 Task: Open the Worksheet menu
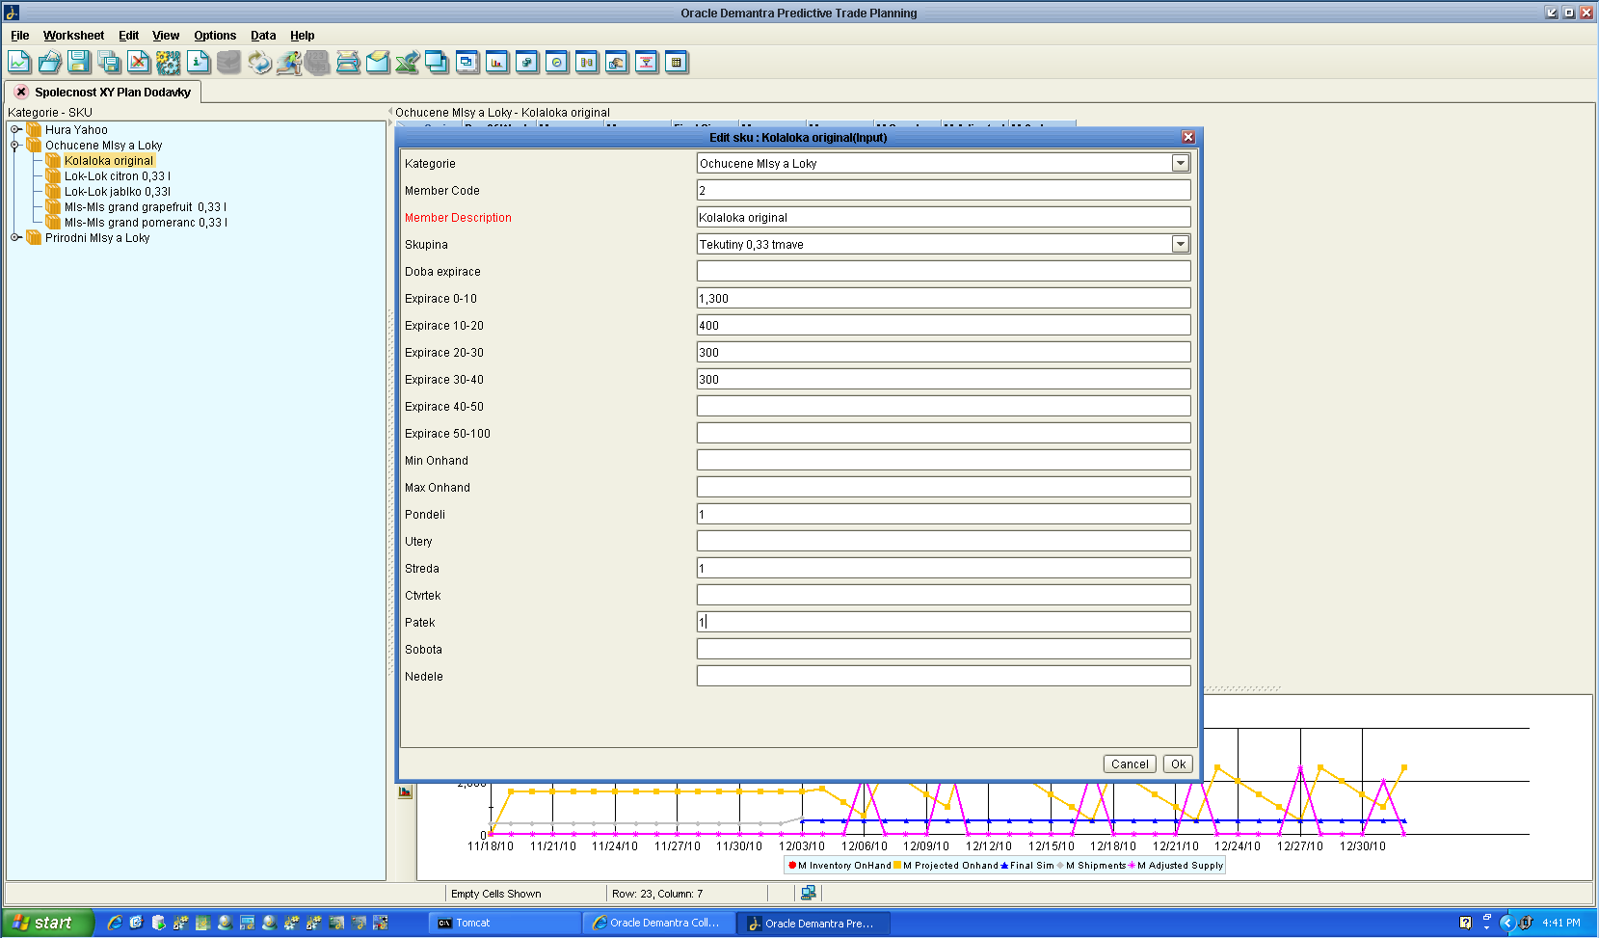click(x=73, y=36)
